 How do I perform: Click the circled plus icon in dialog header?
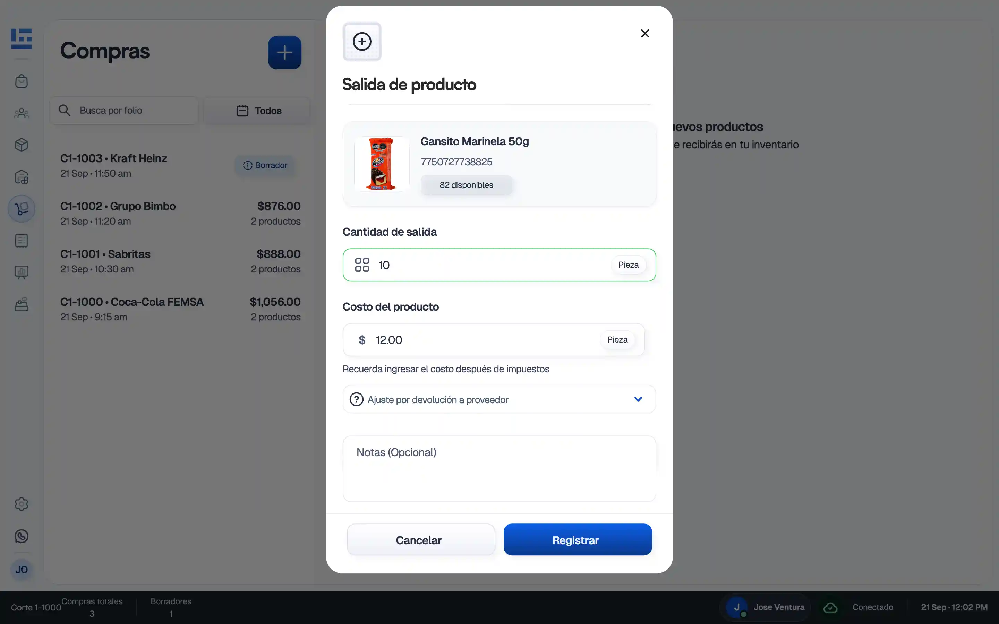(362, 41)
